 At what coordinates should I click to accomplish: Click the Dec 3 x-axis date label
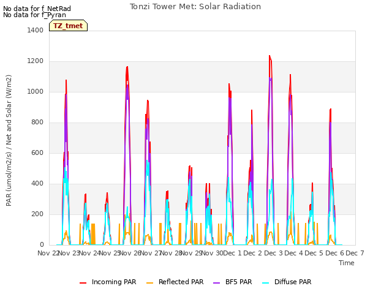point(273,253)
